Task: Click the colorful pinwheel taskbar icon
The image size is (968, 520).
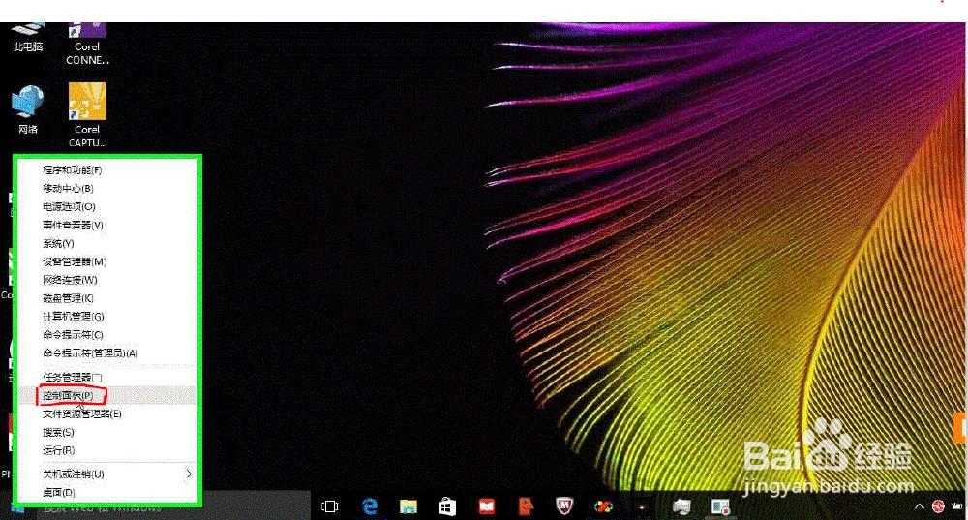Action: (603, 507)
